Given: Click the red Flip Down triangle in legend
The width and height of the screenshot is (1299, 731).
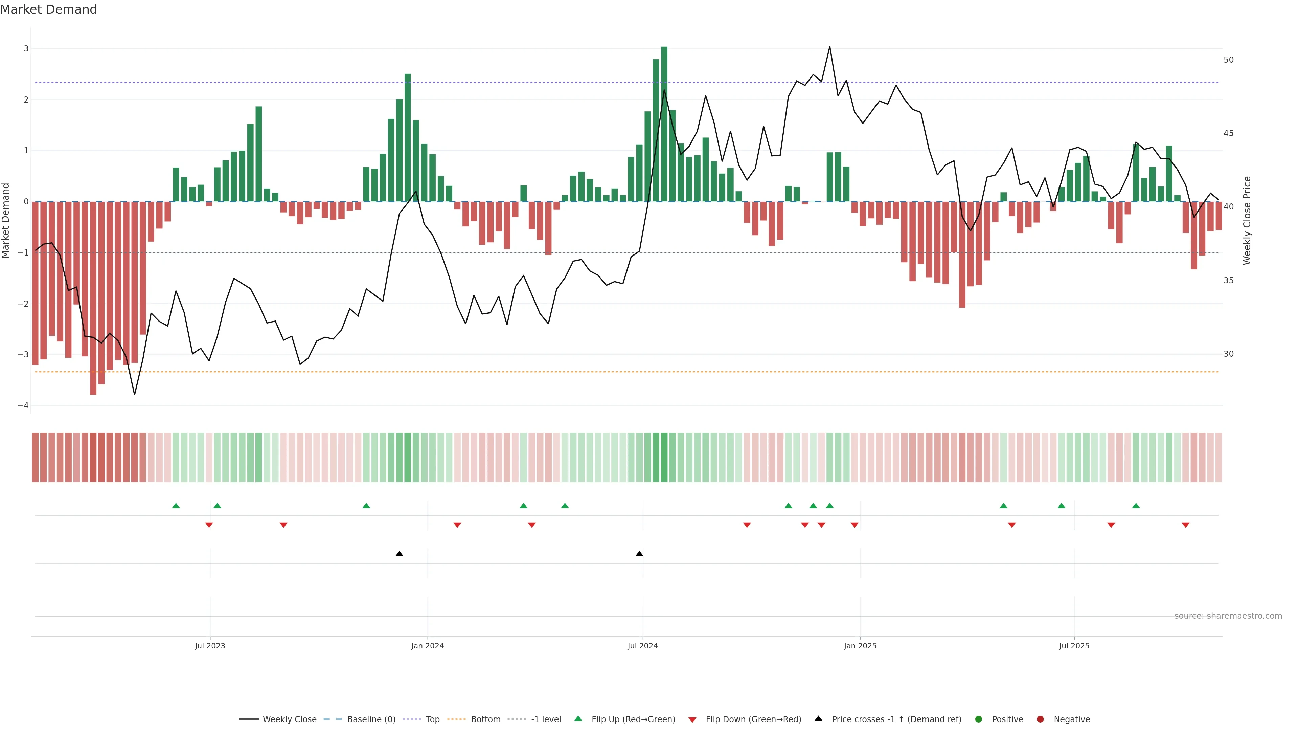Looking at the screenshot, I should click(692, 719).
